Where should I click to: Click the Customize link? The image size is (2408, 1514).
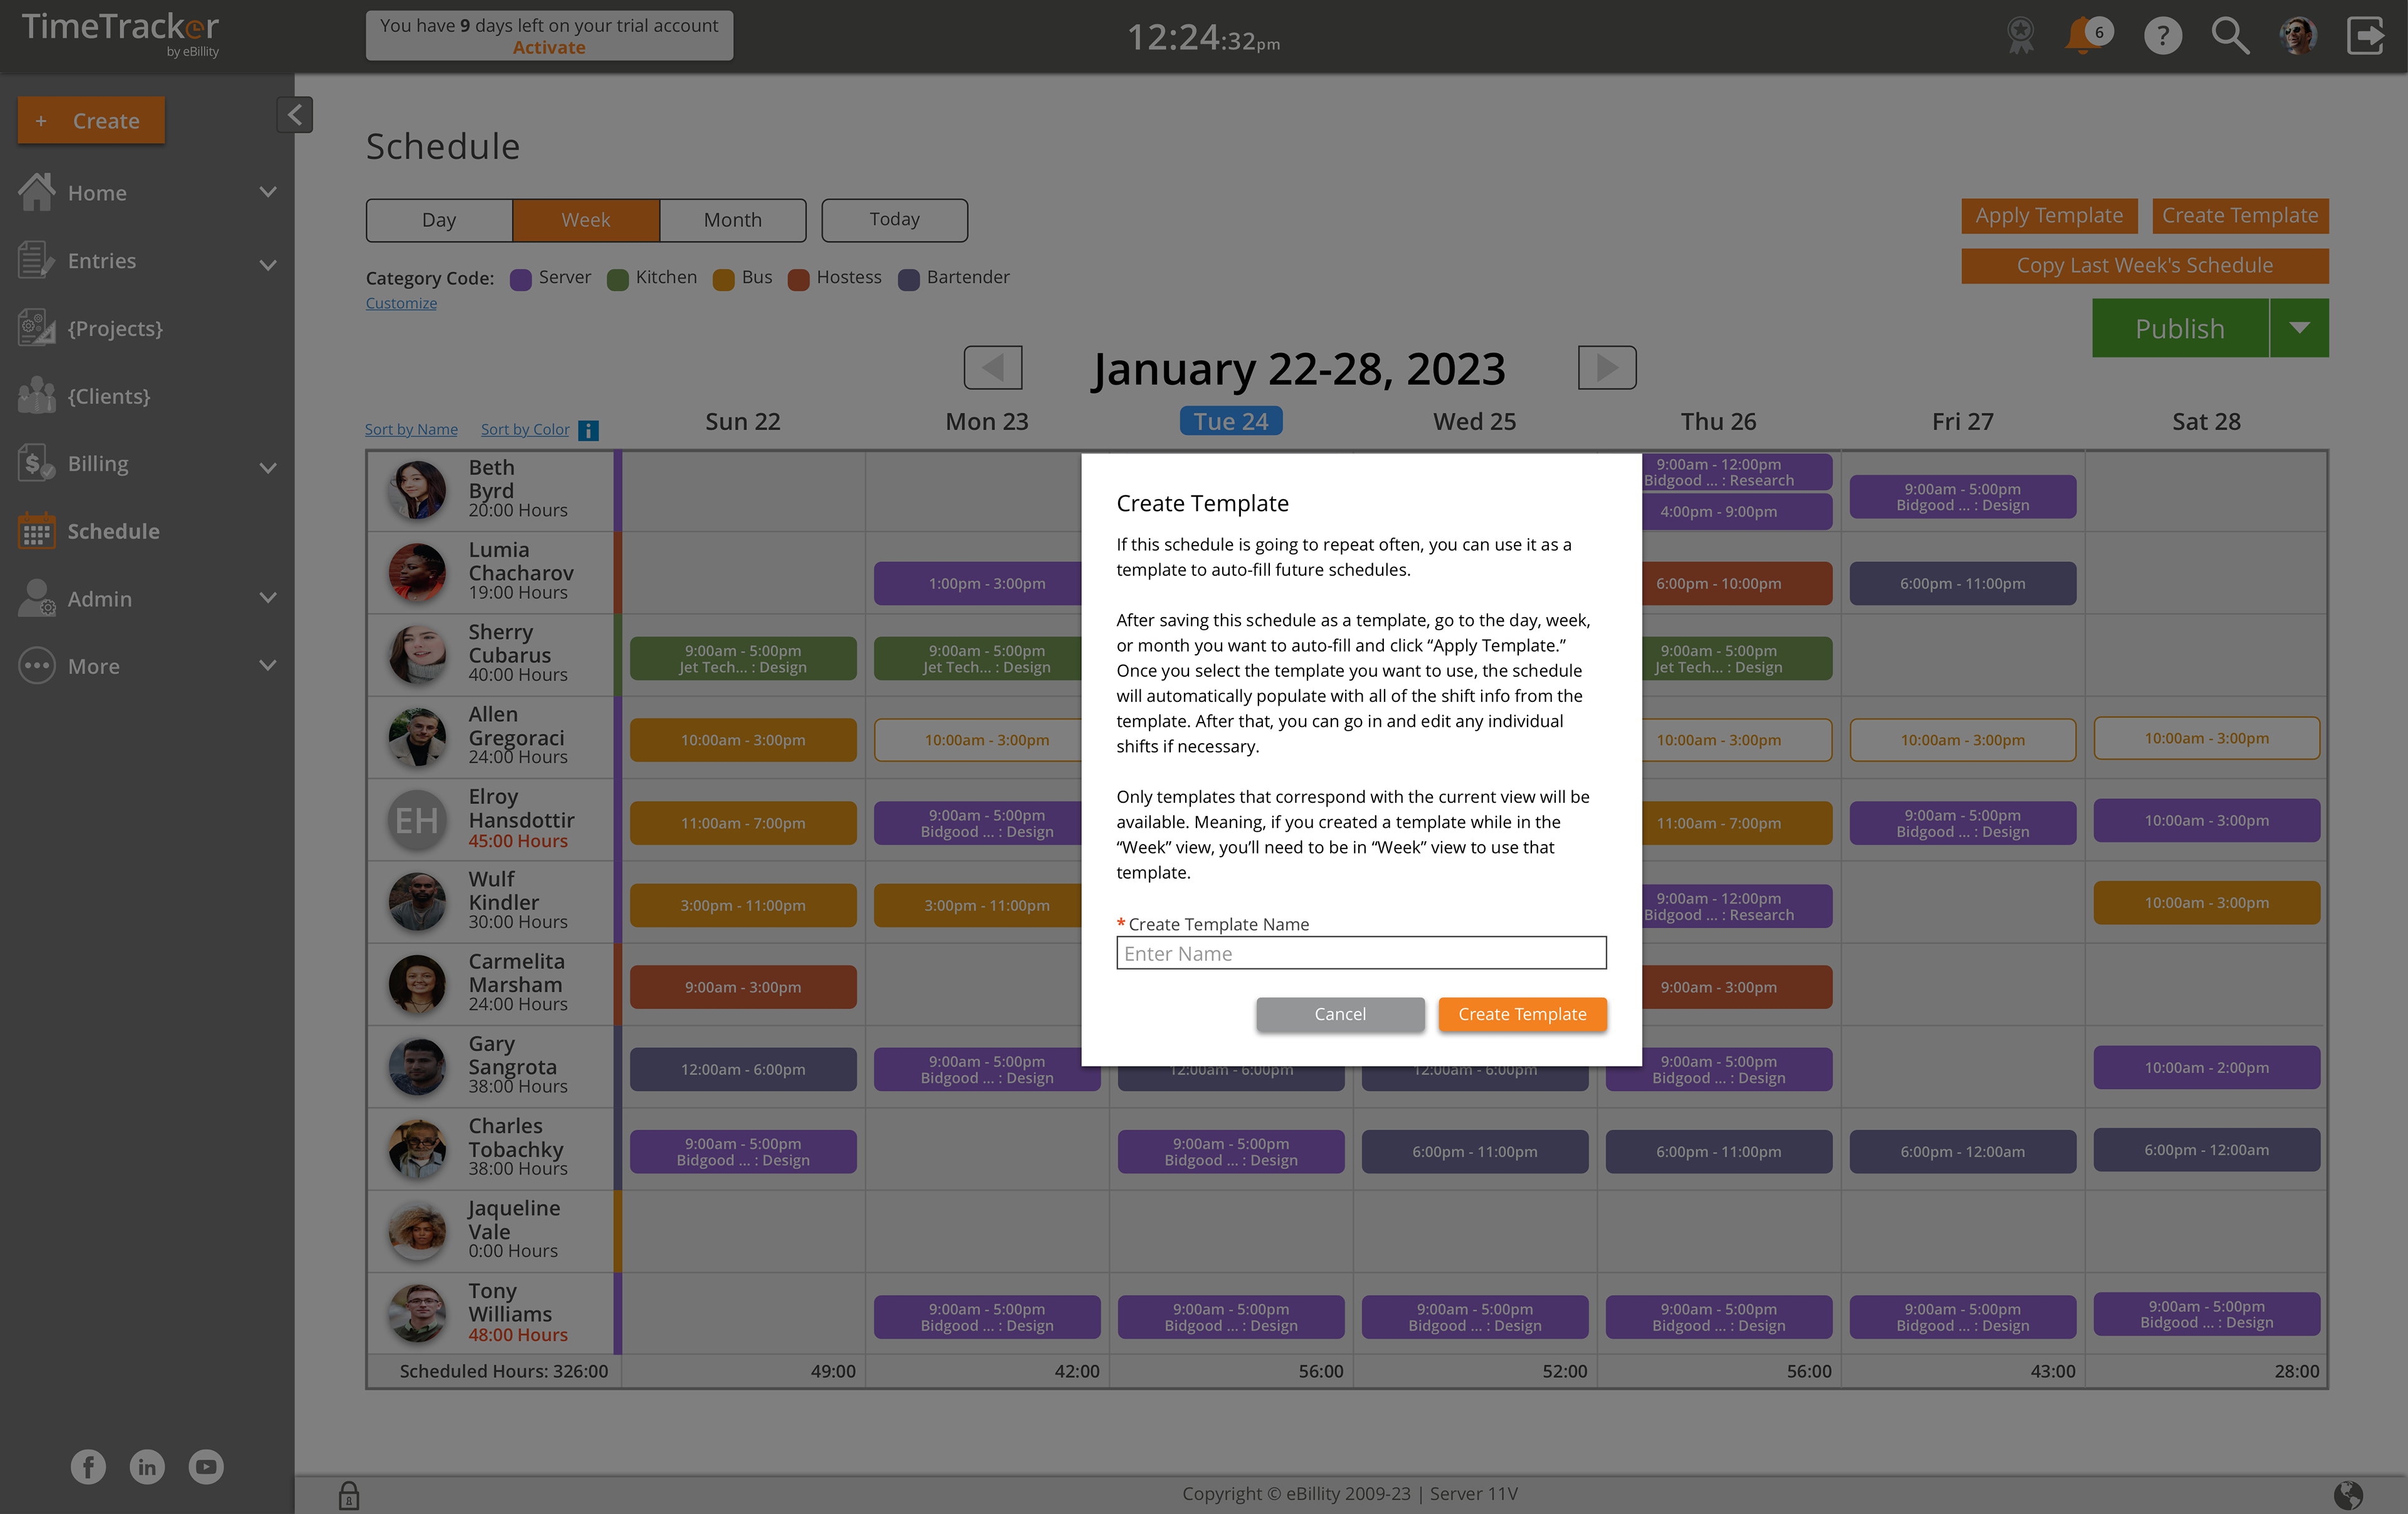coord(401,303)
